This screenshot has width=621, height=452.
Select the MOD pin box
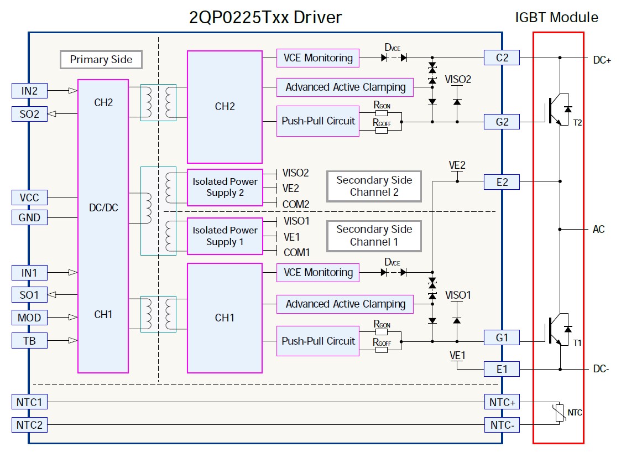[29, 318]
